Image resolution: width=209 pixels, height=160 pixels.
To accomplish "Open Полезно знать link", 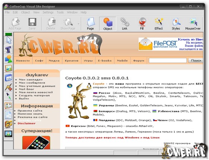I will pos(30,114).
